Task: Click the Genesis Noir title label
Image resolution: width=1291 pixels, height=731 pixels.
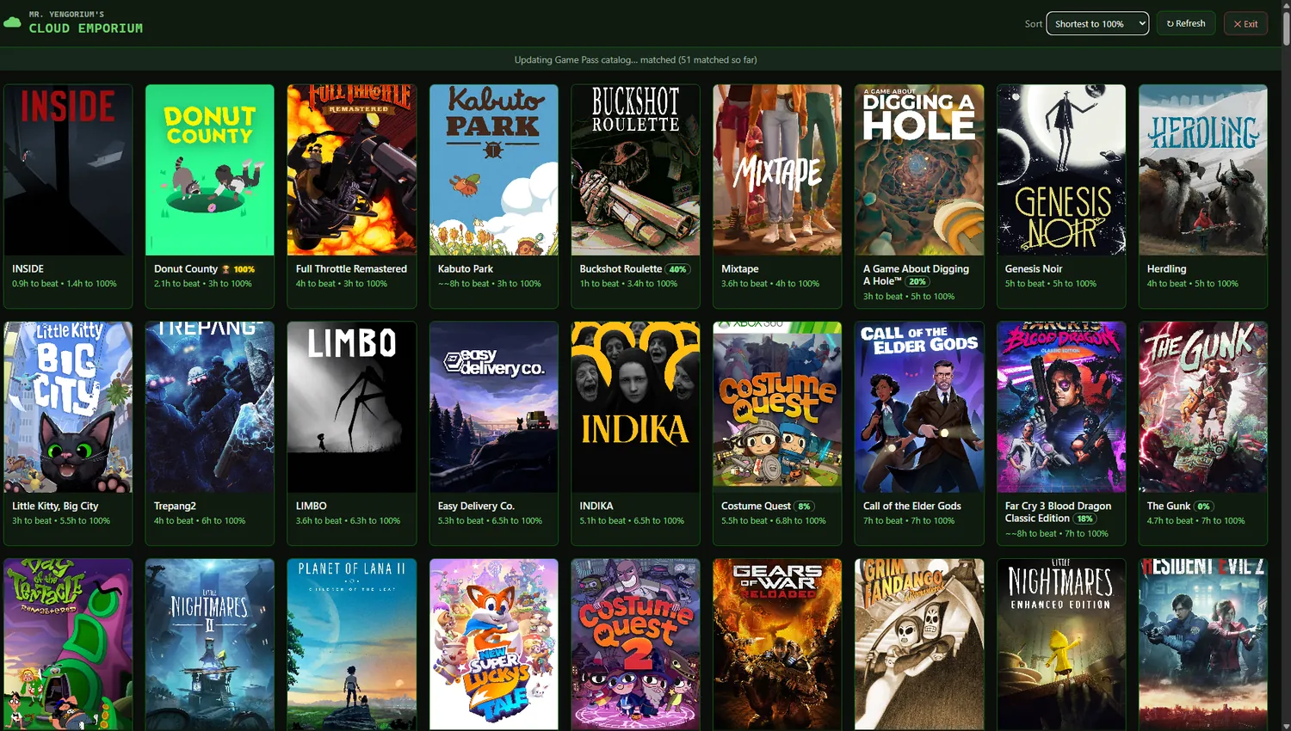Action: (x=1034, y=269)
